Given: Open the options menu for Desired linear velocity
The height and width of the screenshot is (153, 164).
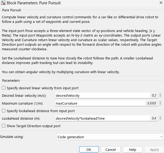Looking at the screenshot, I should click(x=160, y=95).
